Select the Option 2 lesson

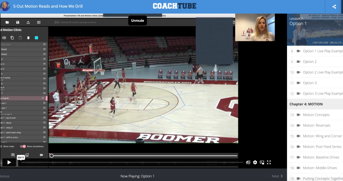[310, 62]
